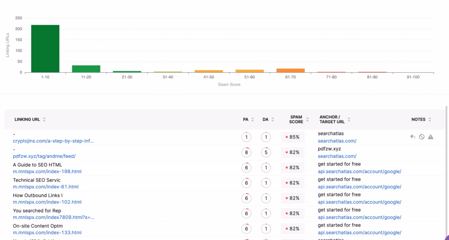The width and height of the screenshot is (449, 240).
Task: Click PA circle showing 8 for pdfzw.xyz
Action: point(246,152)
